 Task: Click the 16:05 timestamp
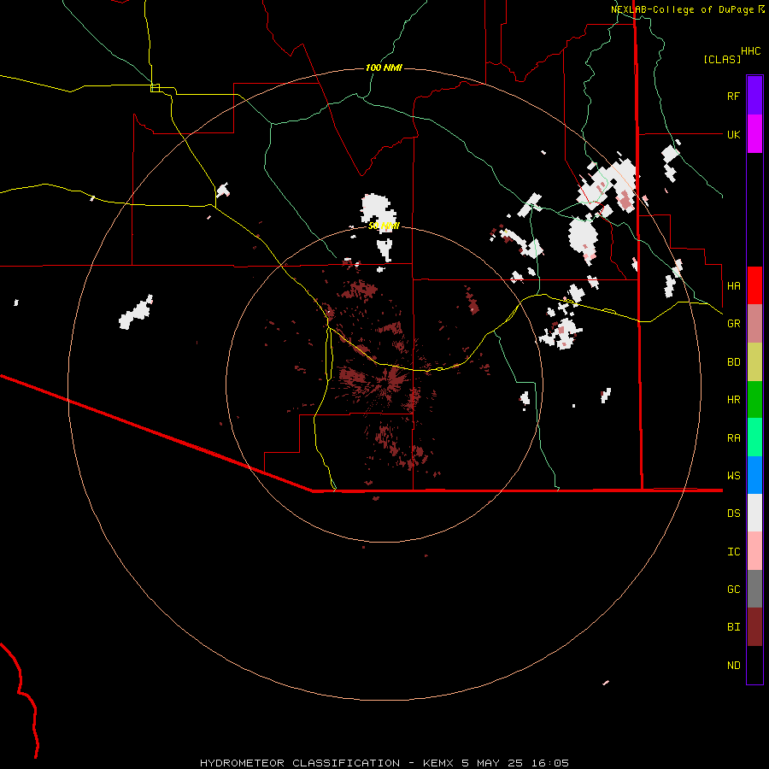(x=549, y=763)
